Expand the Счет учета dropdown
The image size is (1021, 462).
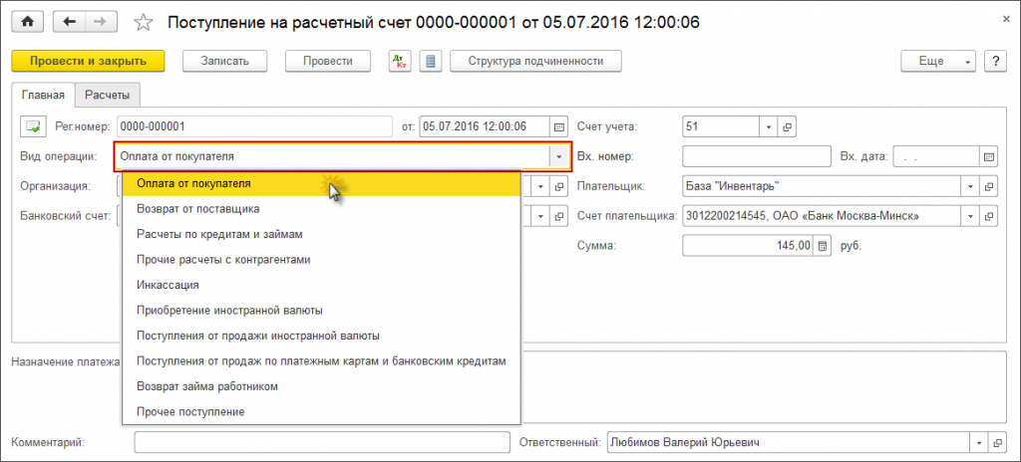769,126
